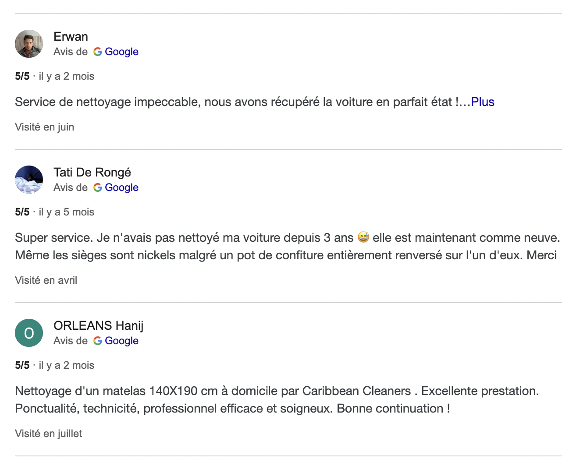
Task: Click the 'Visité en juin' label
Action: point(44,127)
